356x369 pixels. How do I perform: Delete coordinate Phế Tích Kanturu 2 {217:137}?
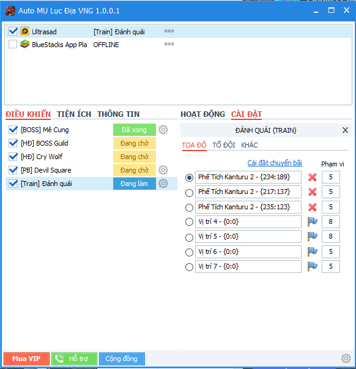[312, 192]
